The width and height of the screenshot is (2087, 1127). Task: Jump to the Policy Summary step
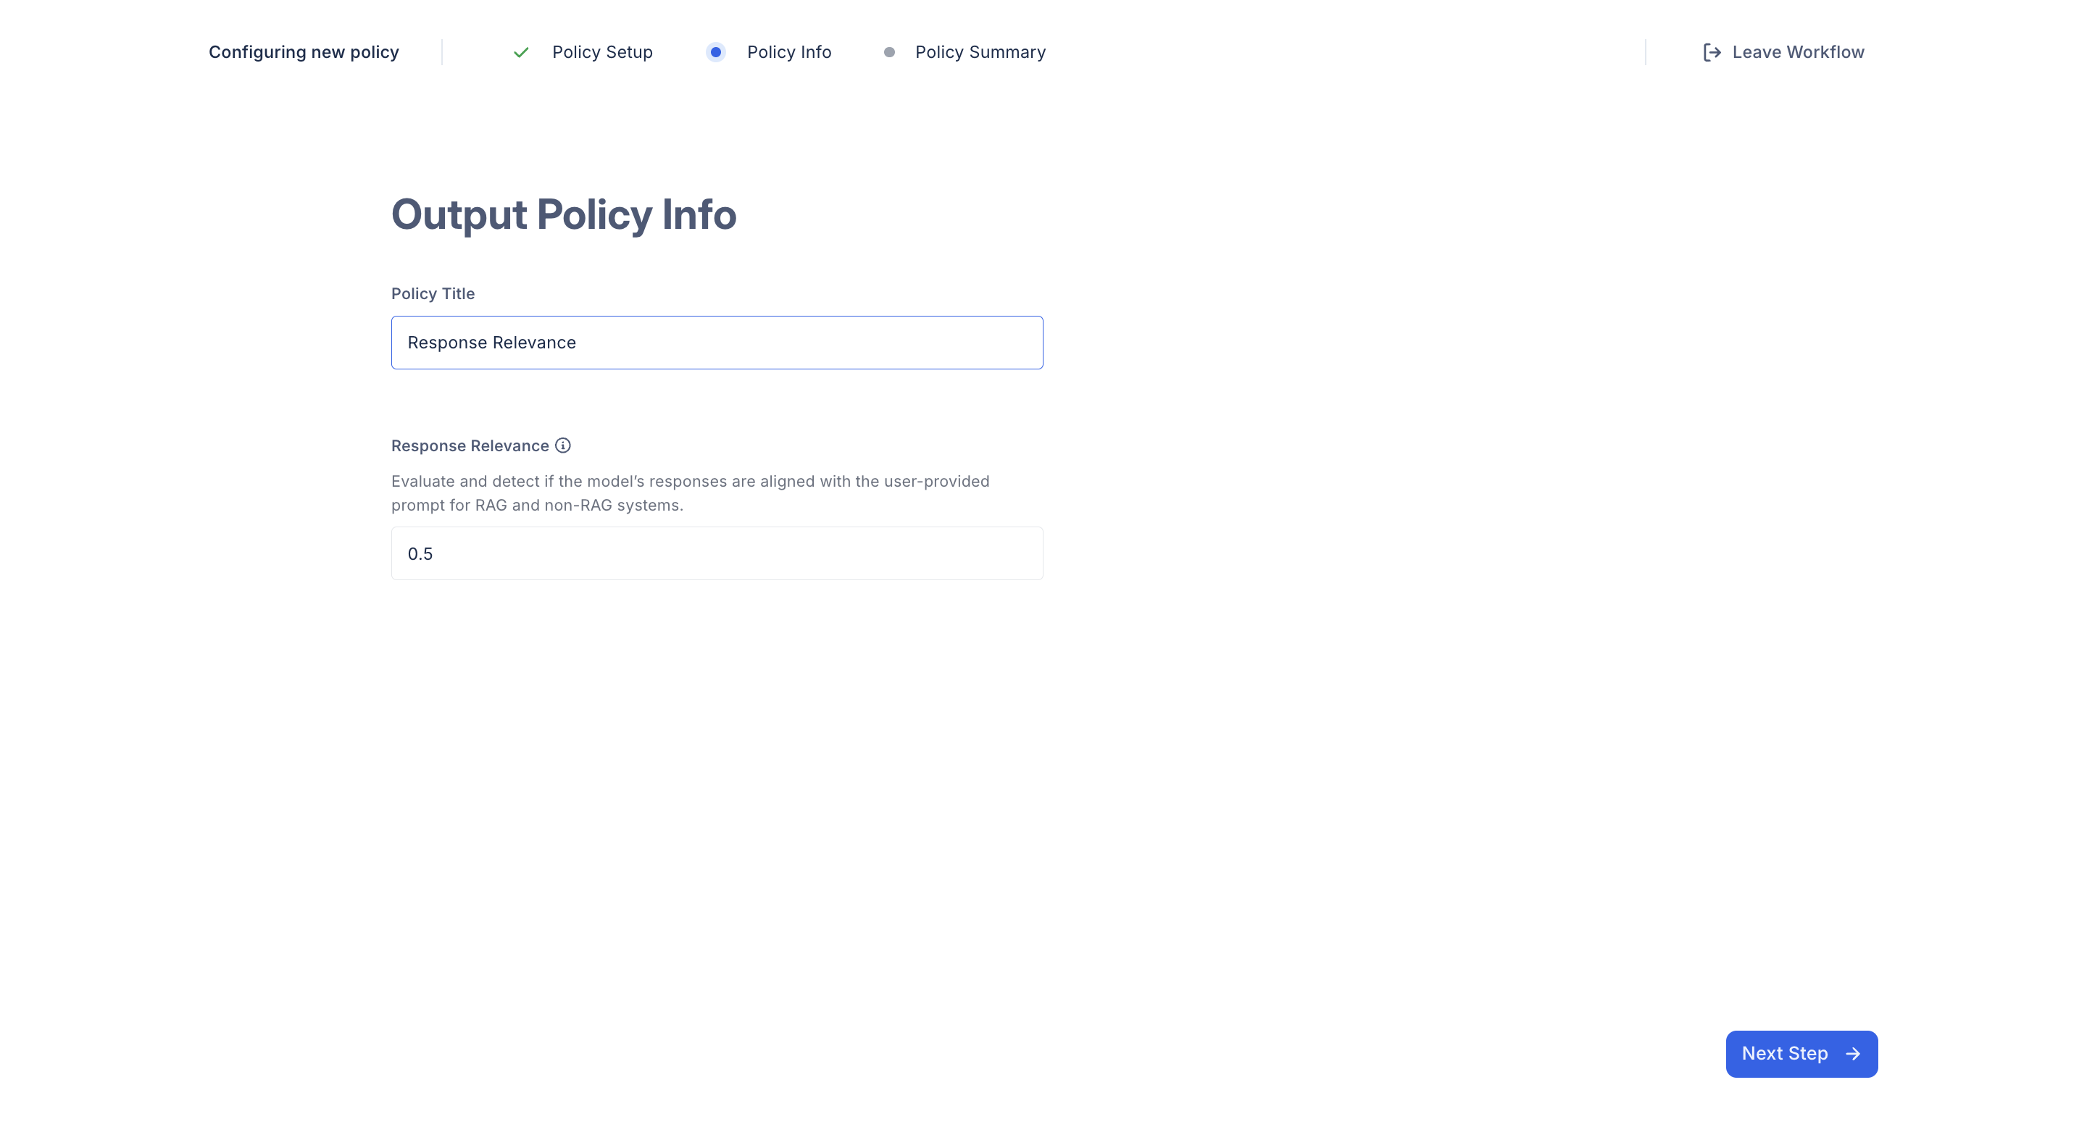[x=980, y=53]
